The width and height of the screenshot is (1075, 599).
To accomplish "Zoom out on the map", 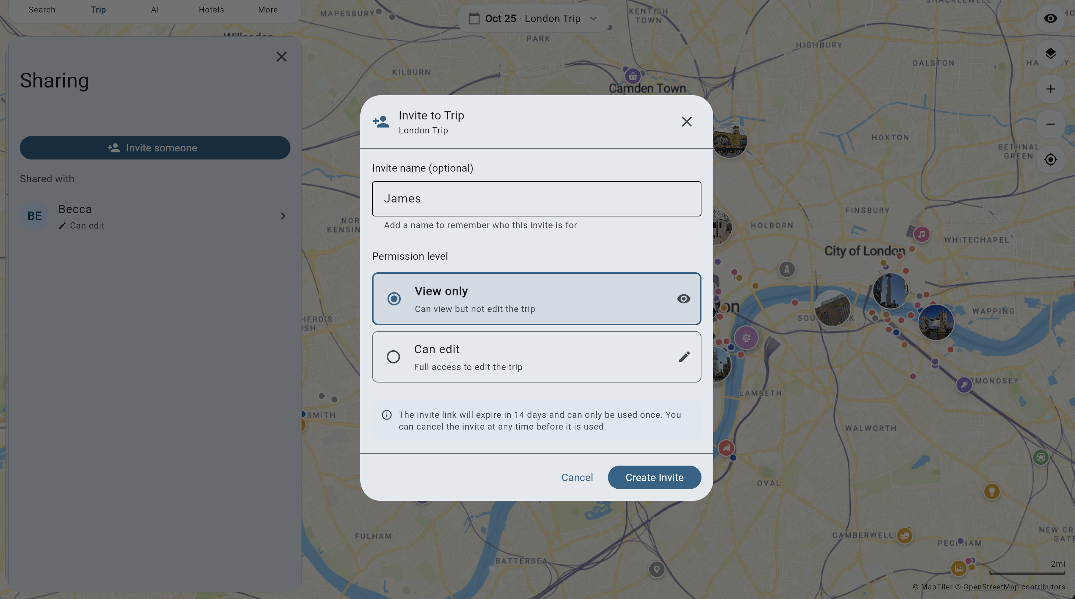I will (x=1050, y=124).
